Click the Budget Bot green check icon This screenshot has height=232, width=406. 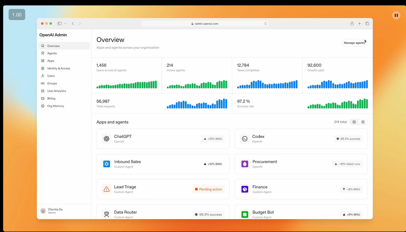[x=245, y=214]
